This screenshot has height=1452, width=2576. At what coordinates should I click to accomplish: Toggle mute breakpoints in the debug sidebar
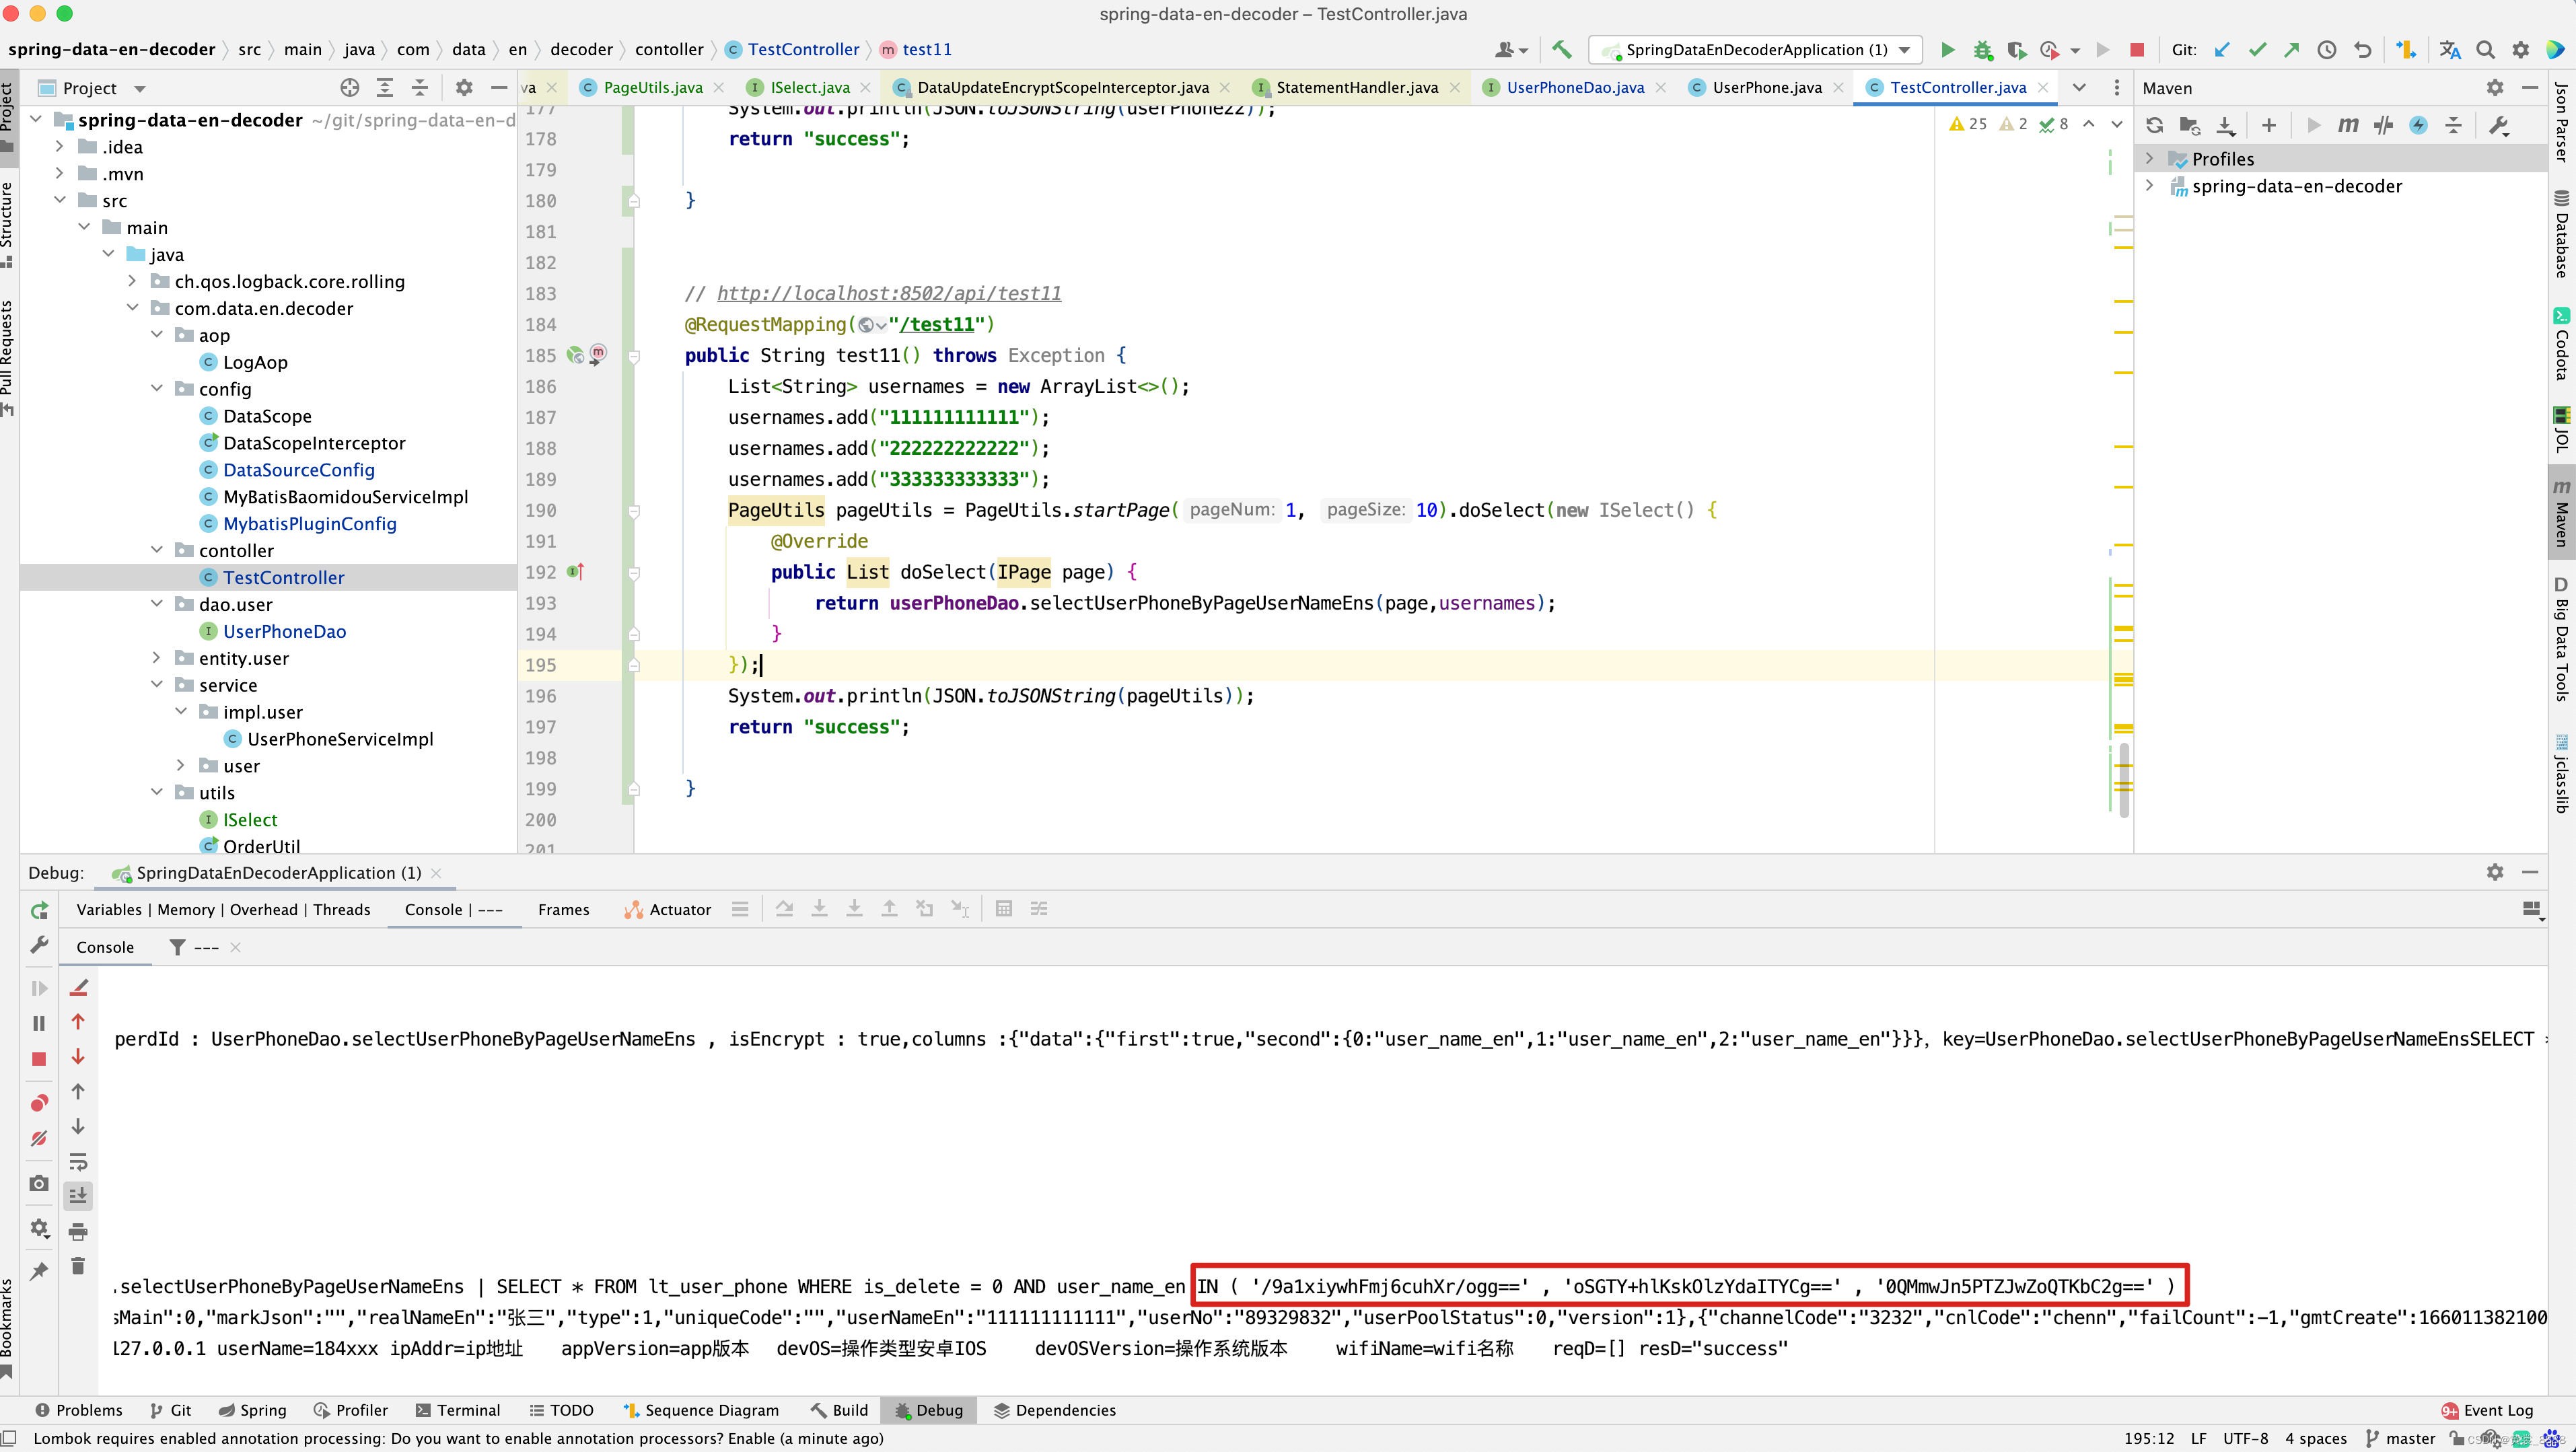tap(39, 1138)
